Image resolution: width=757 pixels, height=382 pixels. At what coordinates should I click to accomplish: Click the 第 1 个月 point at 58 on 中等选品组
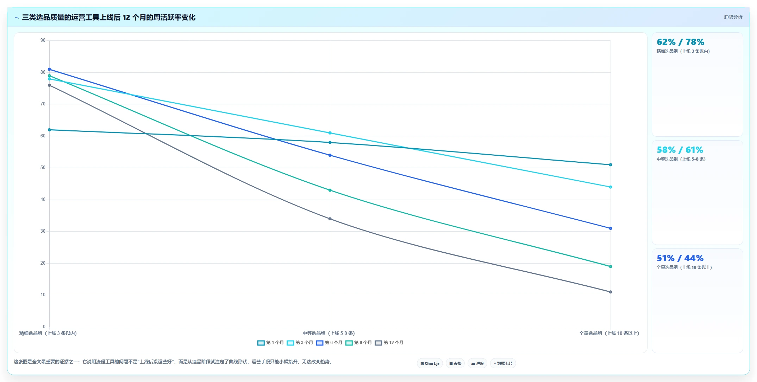click(x=330, y=142)
